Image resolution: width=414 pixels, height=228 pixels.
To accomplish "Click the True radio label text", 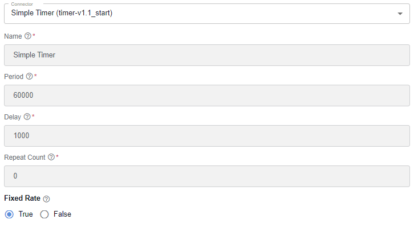I will pos(26,214).
